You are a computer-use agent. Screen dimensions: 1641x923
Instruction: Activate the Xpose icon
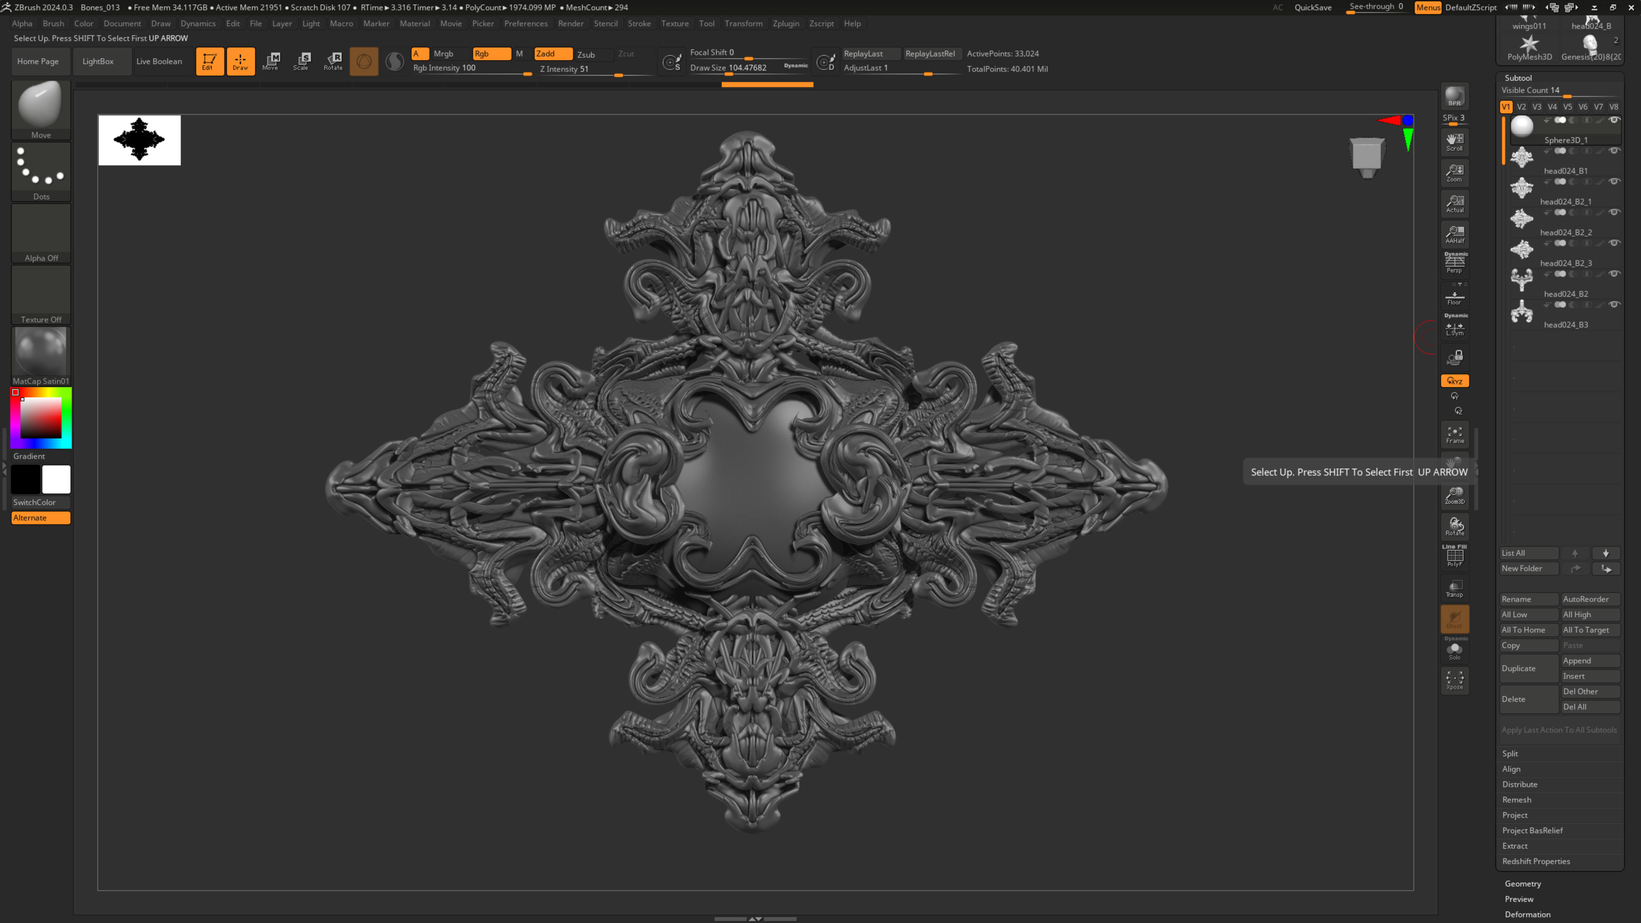coord(1454,680)
